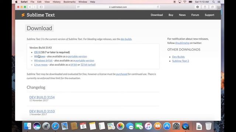Viewport: 236px width, 132px height.
Task: Follow the dev builds link
Action: 126,39
